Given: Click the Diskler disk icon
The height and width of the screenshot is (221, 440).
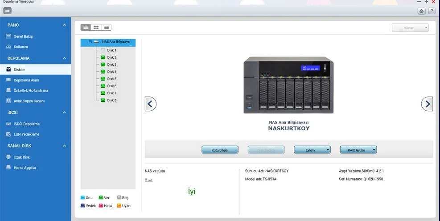Looking at the screenshot, I should (x=8, y=69).
